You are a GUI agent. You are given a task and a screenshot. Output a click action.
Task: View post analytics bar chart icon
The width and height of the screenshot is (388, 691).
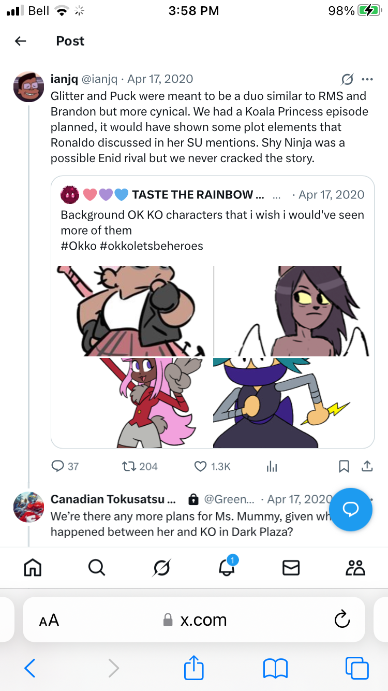tap(272, 466)
